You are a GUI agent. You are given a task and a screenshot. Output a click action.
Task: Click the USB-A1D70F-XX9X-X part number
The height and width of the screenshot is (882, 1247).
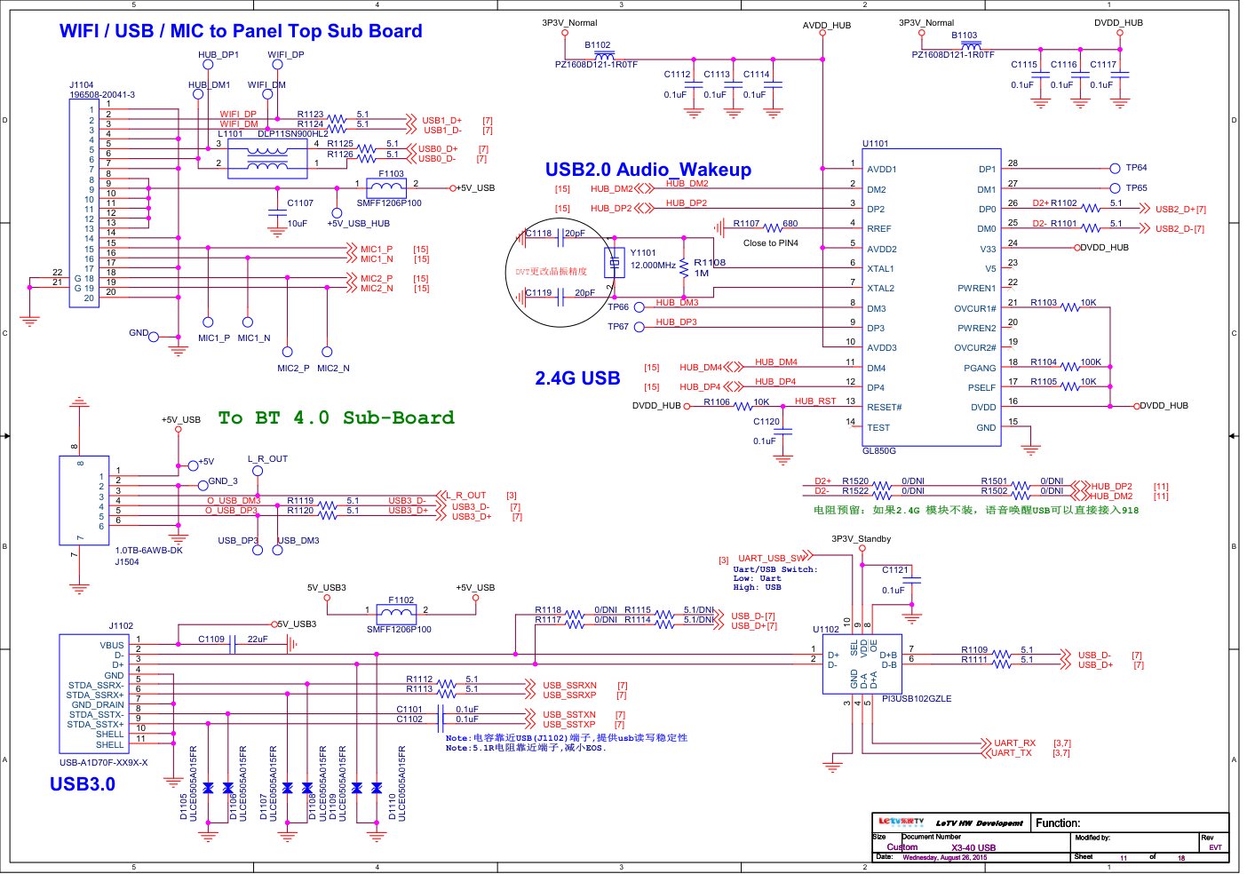[104, 763]
